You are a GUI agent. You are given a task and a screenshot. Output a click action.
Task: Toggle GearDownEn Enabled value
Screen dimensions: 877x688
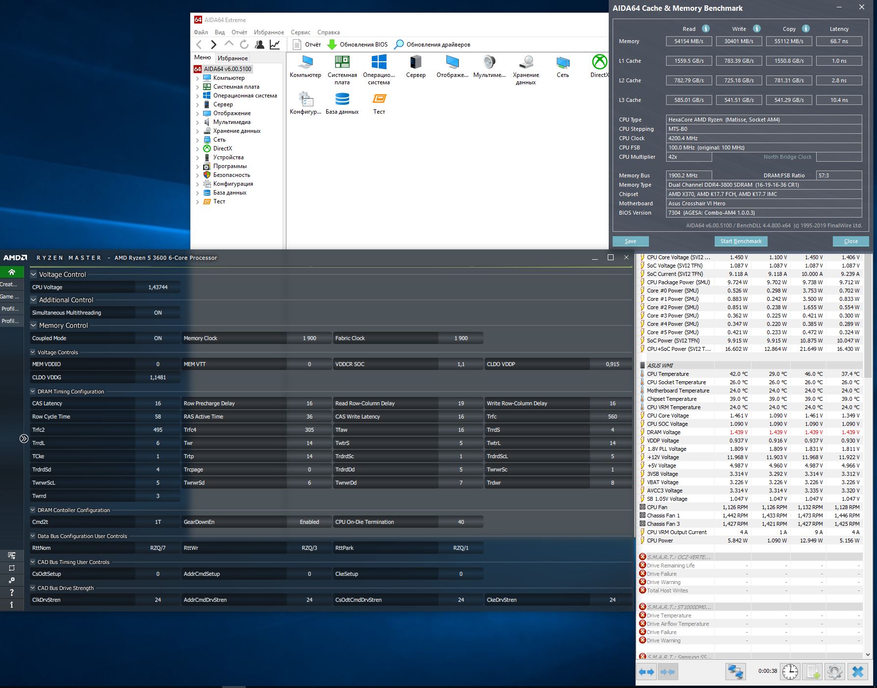point(310,522)
